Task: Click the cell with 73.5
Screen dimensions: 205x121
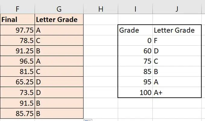Action: click(17, 92)
